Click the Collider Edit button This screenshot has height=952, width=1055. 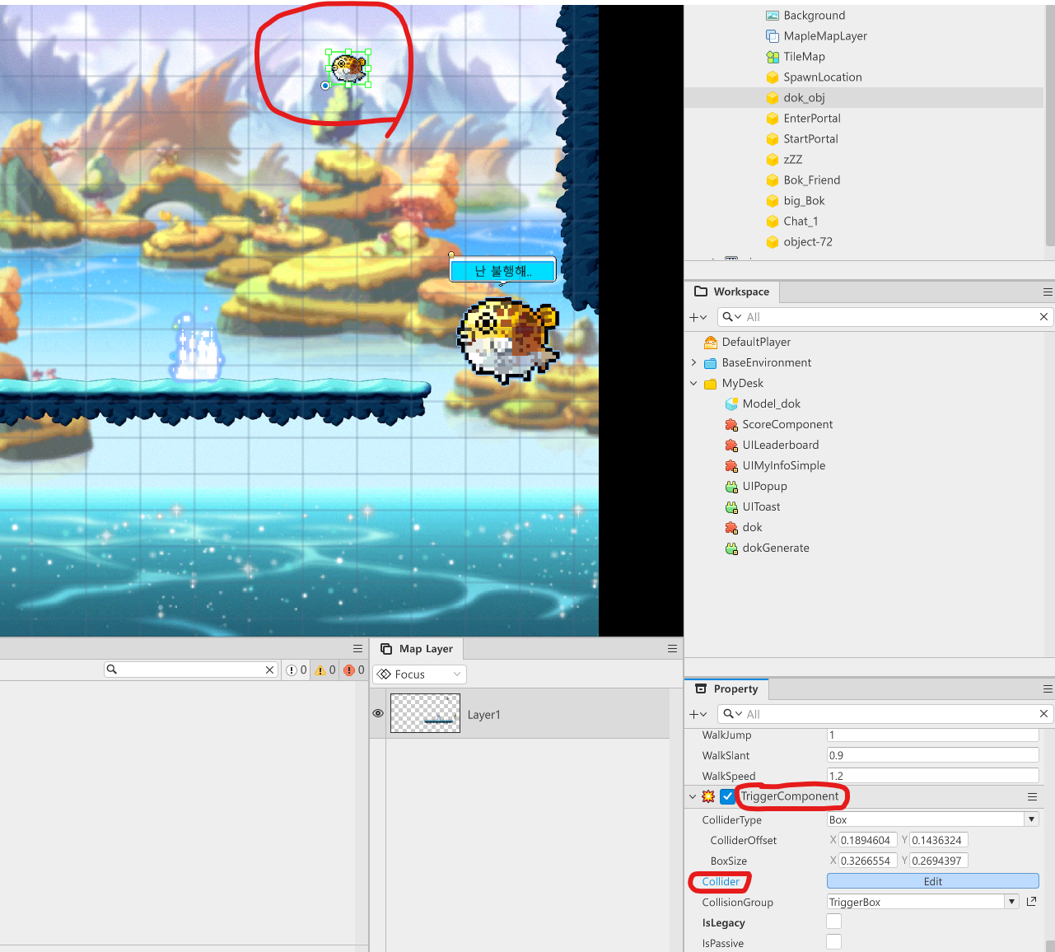tap(933, 881)
